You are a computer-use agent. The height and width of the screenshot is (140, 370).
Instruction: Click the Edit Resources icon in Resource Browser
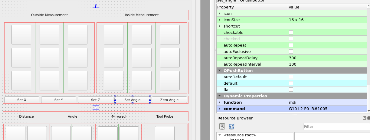click(222, 127)
